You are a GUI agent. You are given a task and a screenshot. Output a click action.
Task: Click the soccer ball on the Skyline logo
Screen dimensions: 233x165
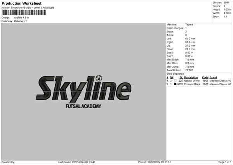tap(99, 78)
